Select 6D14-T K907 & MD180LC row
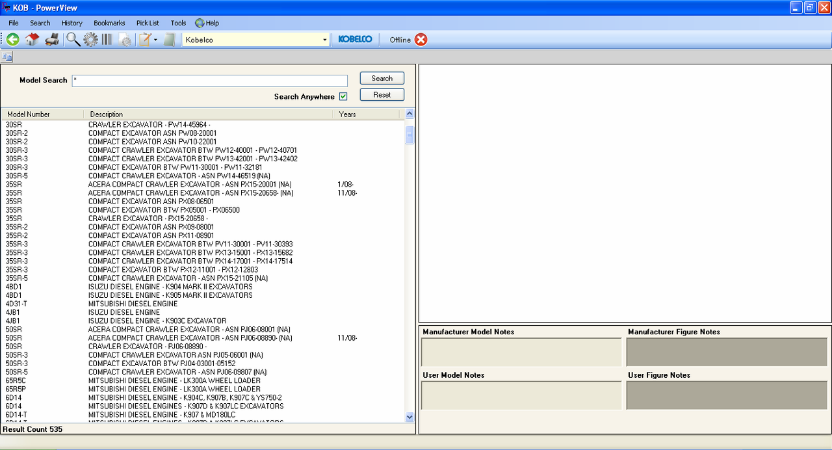The image size is (832, 450). click(203, 414)
